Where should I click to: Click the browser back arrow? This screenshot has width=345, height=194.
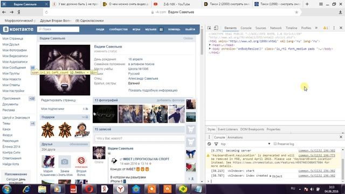tap(4, 12)
